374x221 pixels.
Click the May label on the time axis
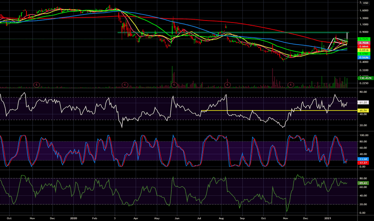click(x=157, y=218)
